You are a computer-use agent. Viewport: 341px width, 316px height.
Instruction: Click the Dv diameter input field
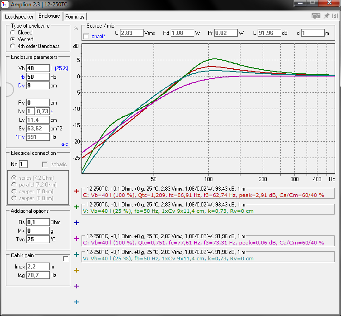pyautogui.click(x=38, y=86)
